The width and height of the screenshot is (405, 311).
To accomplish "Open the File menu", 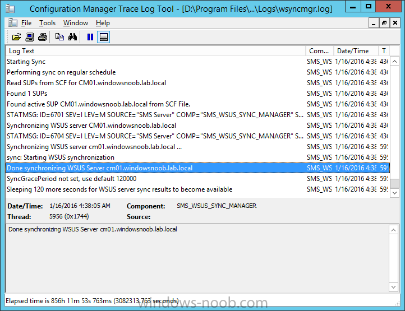I will tap(26, 23).
